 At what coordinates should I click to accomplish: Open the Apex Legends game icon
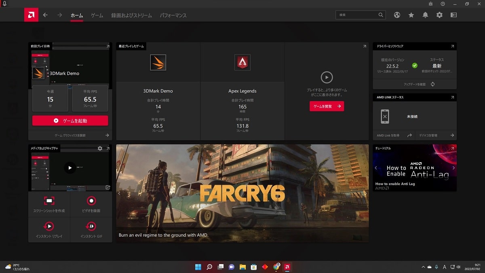click(x=242, y=63)
